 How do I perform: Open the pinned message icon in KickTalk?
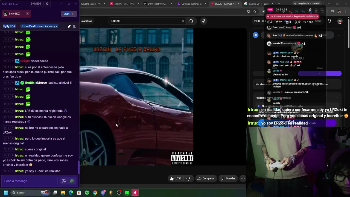pos(69,26)
